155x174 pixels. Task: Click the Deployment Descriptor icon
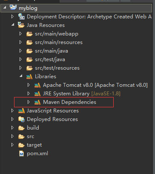pyautogui.click(x=21, y=16)
